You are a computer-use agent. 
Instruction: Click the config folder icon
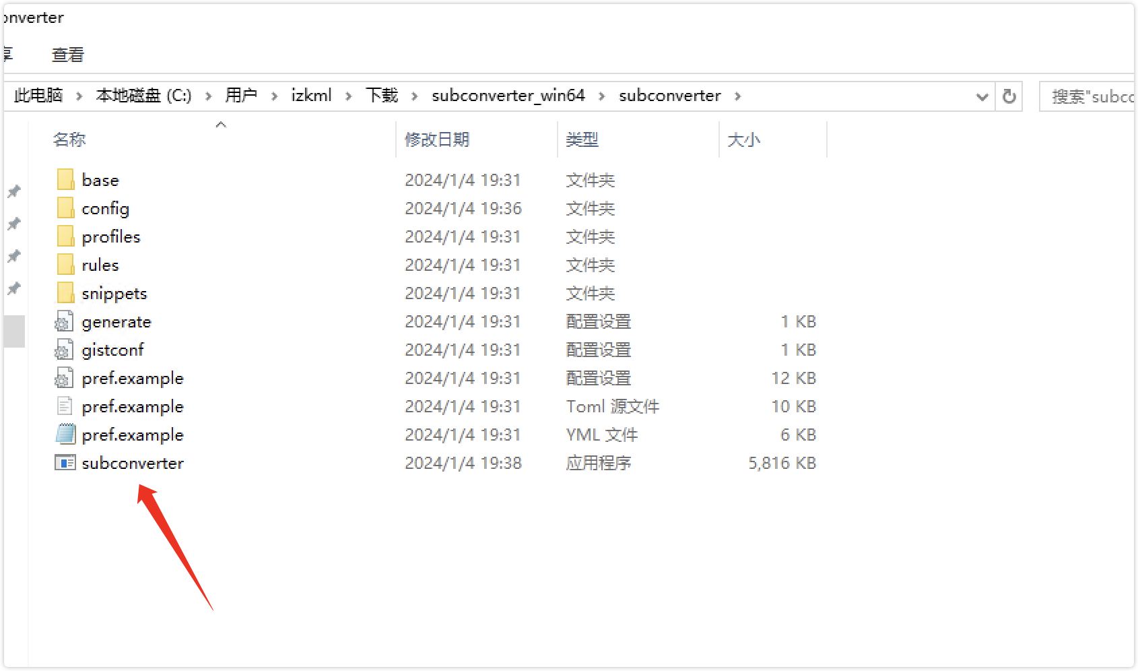(x=65, y=208)
